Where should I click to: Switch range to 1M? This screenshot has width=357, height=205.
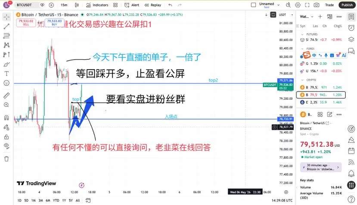point(34,200)
